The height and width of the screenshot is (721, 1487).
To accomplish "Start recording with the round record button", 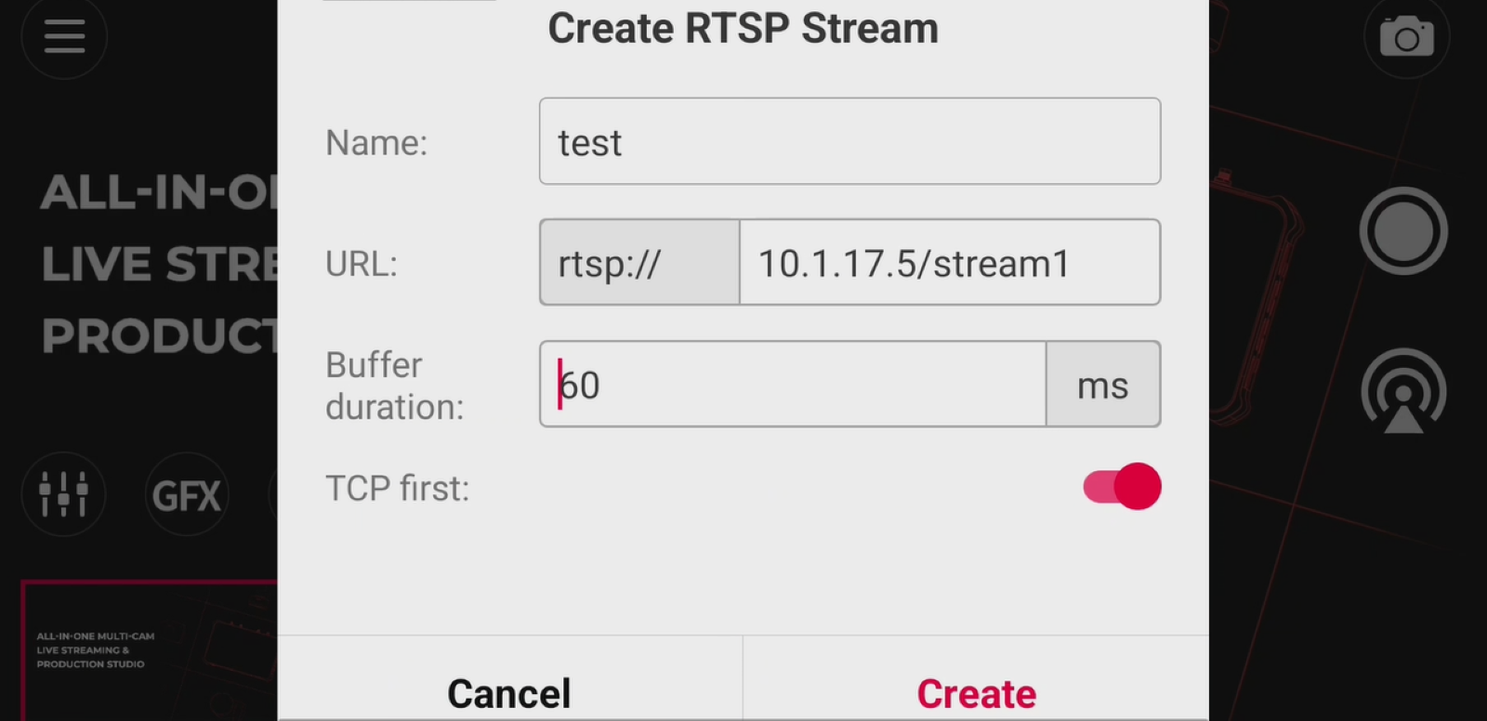I will (x=1403, y=230).
